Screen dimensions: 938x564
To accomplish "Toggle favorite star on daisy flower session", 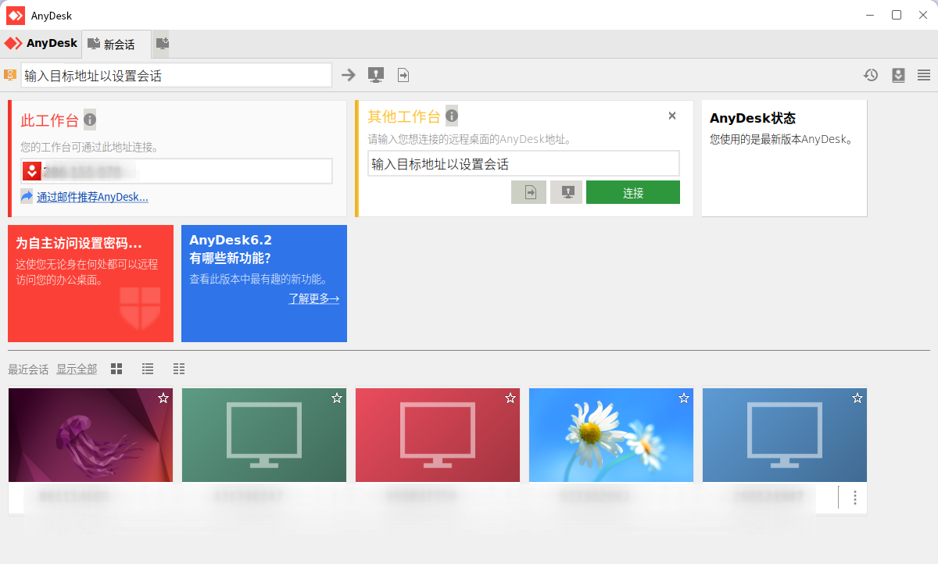I will point(684,398).
